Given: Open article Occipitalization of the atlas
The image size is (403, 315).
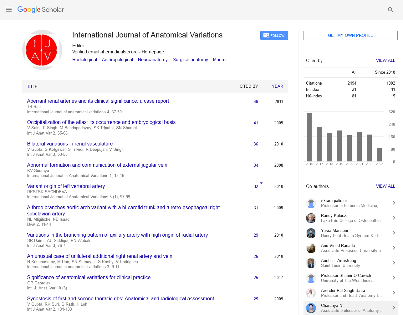Looking at the screenshot, I should coord(101,122).
